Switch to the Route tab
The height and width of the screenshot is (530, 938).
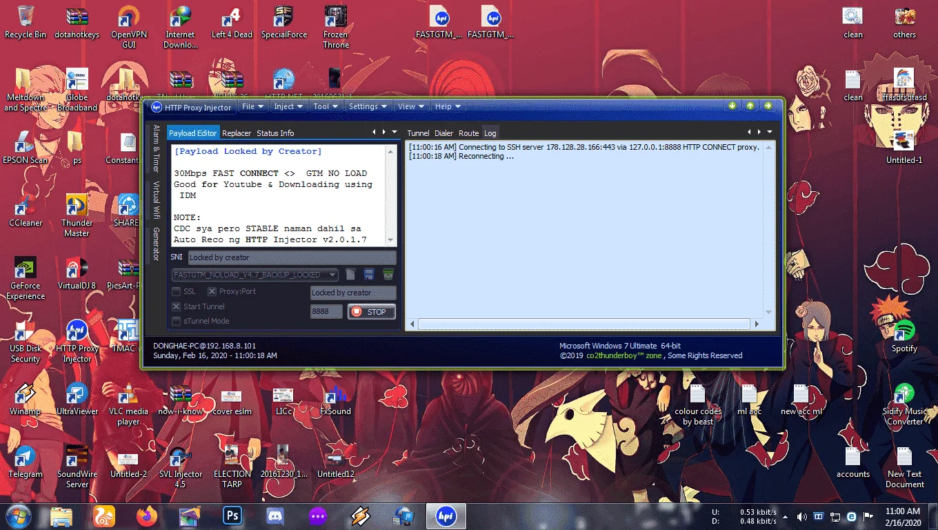468,133
